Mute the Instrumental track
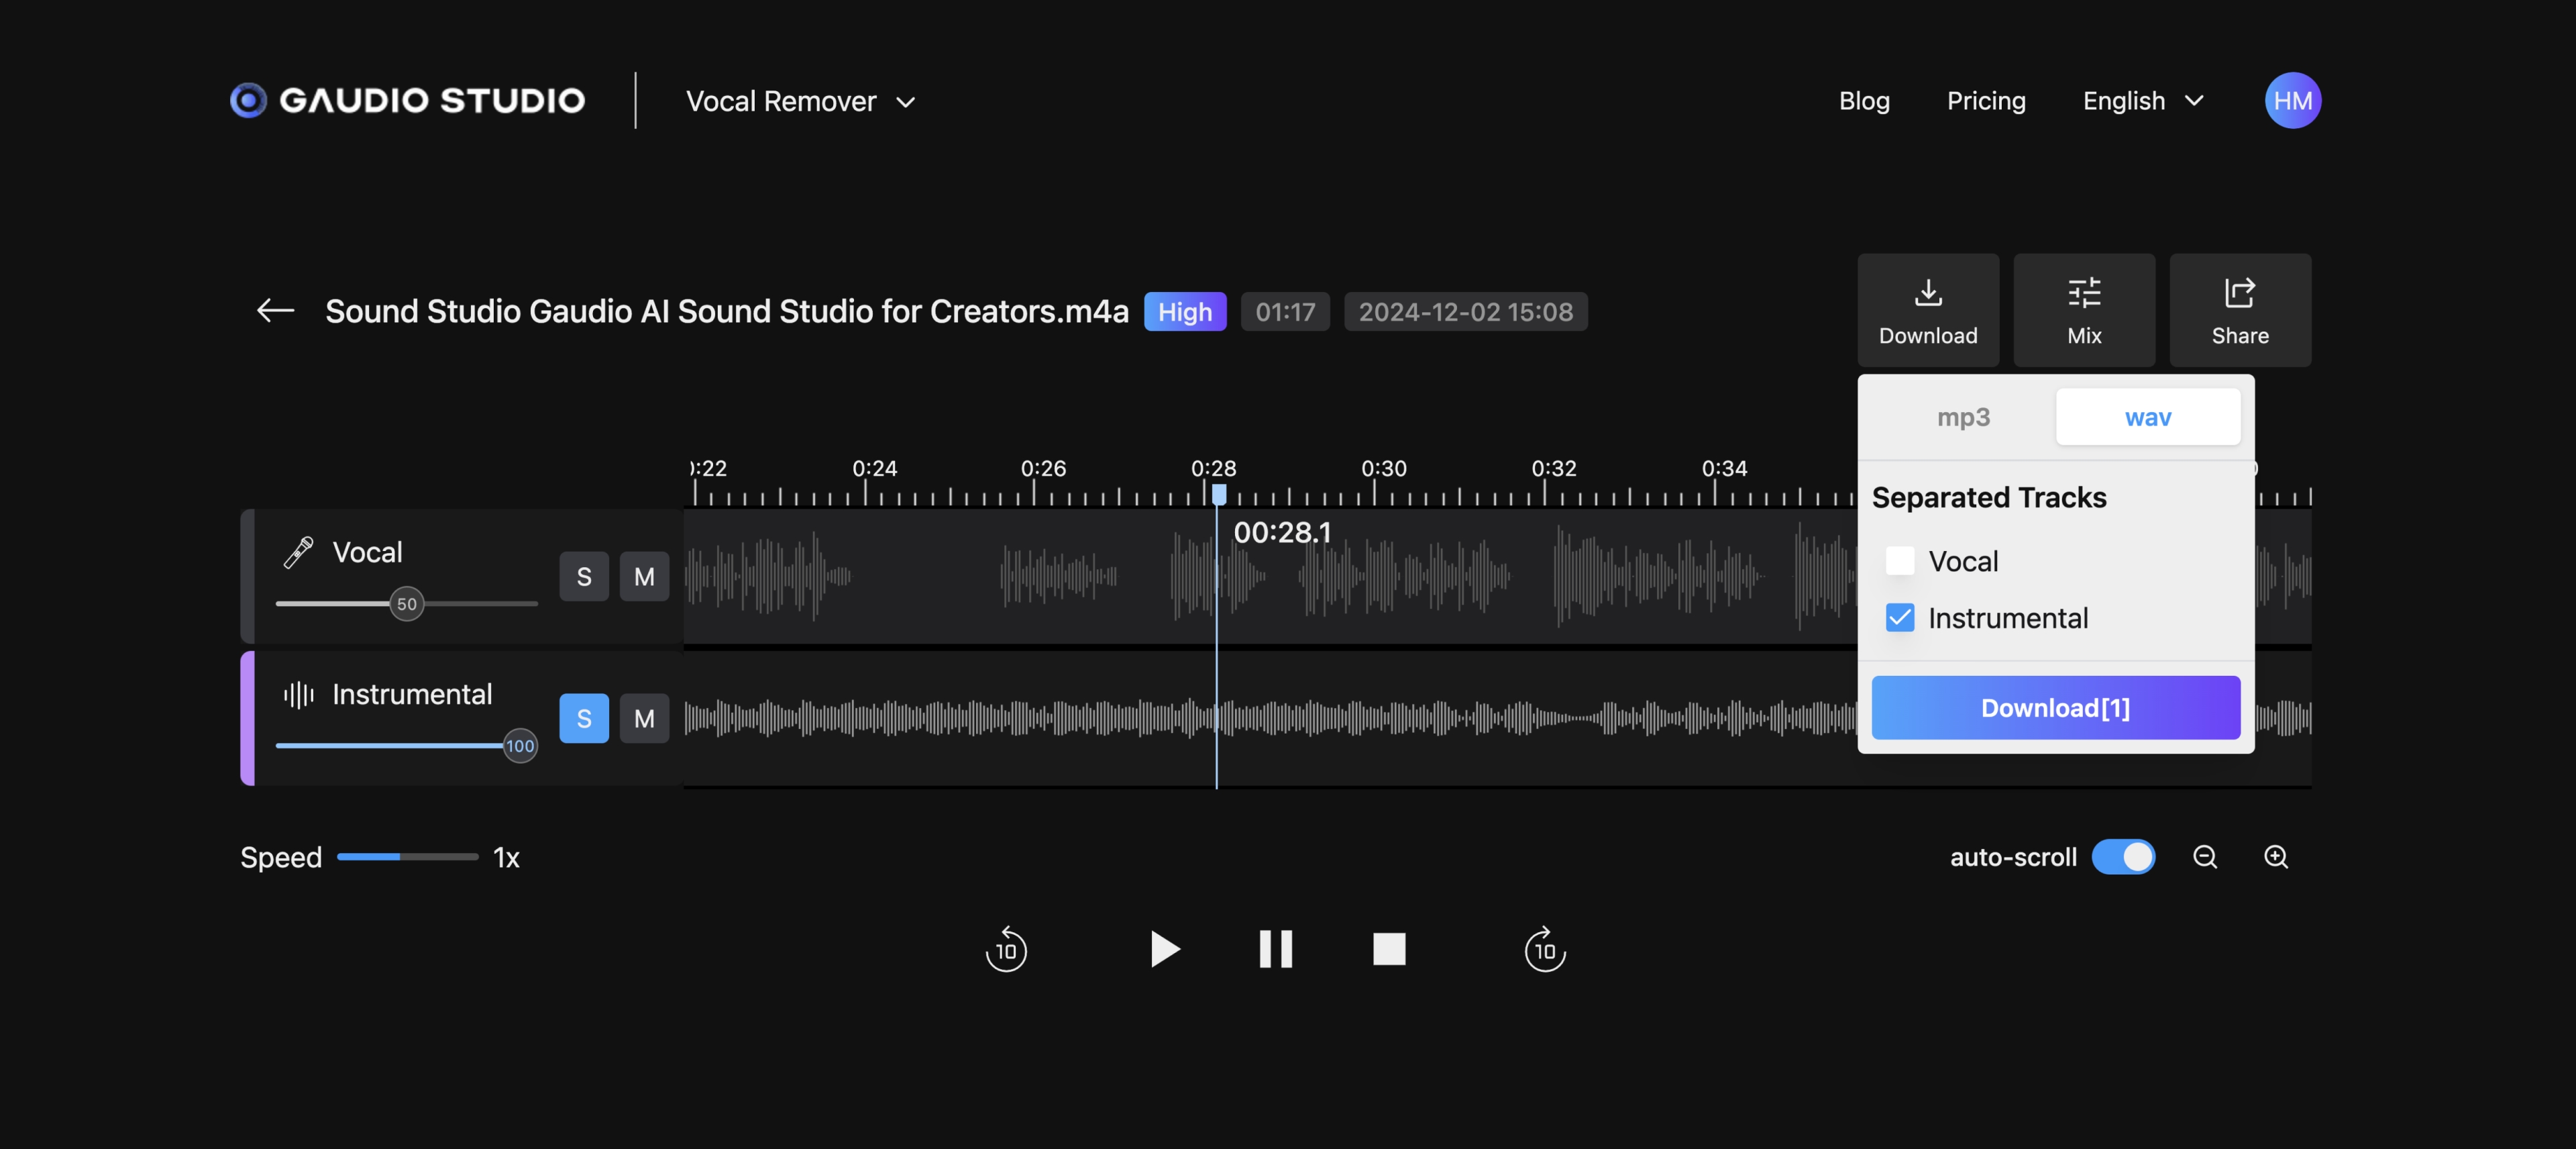Image resolution: width=2576 pixels, height=1149 pixels. 644,719
